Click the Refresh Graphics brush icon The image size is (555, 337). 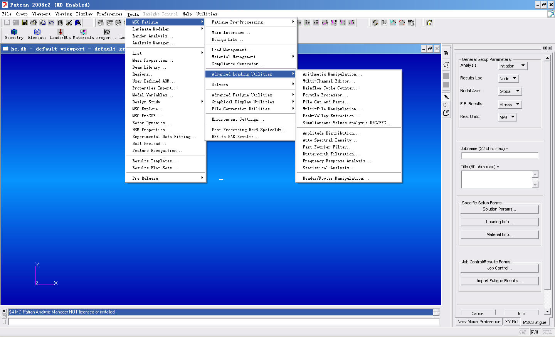pos(78,23)
